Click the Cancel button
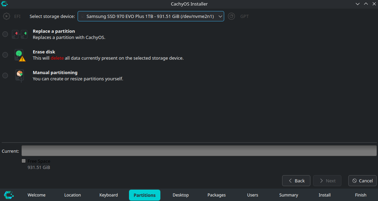The width and height of the screenshot is (378, 201). click(362, 181)
